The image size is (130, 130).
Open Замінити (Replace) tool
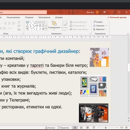(x=99, y=26)
